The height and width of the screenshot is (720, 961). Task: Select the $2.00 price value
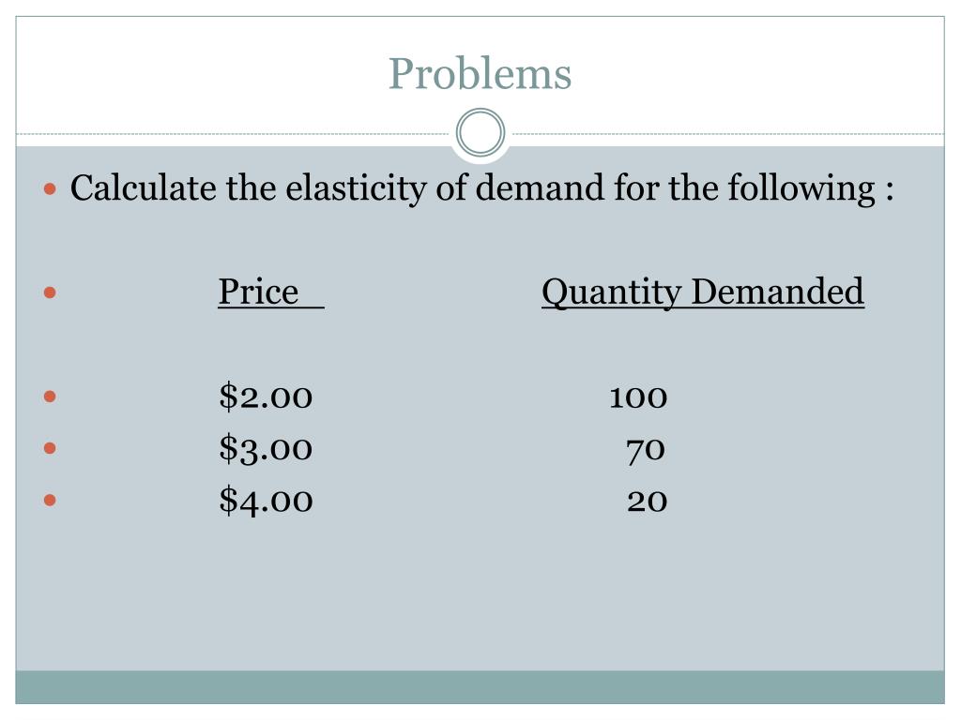(x=266, y=397)
